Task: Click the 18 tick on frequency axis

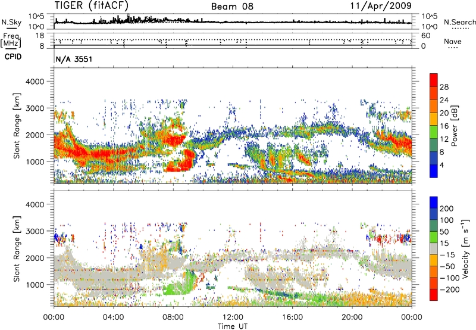Action: 40,36
